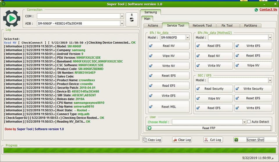Click the Copy Log button
Screen dimensions: 279x162
152,140
